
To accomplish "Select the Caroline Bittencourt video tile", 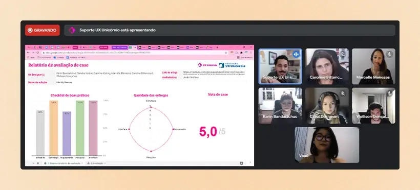I will (327, 66).
